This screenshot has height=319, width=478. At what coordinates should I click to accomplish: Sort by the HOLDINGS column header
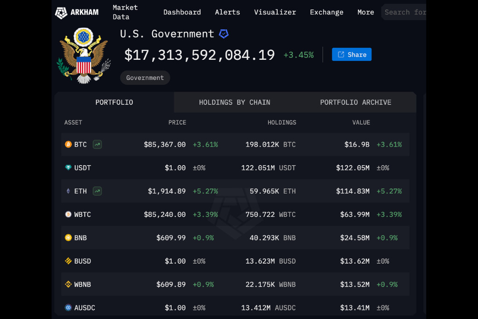tap(281, 122)
